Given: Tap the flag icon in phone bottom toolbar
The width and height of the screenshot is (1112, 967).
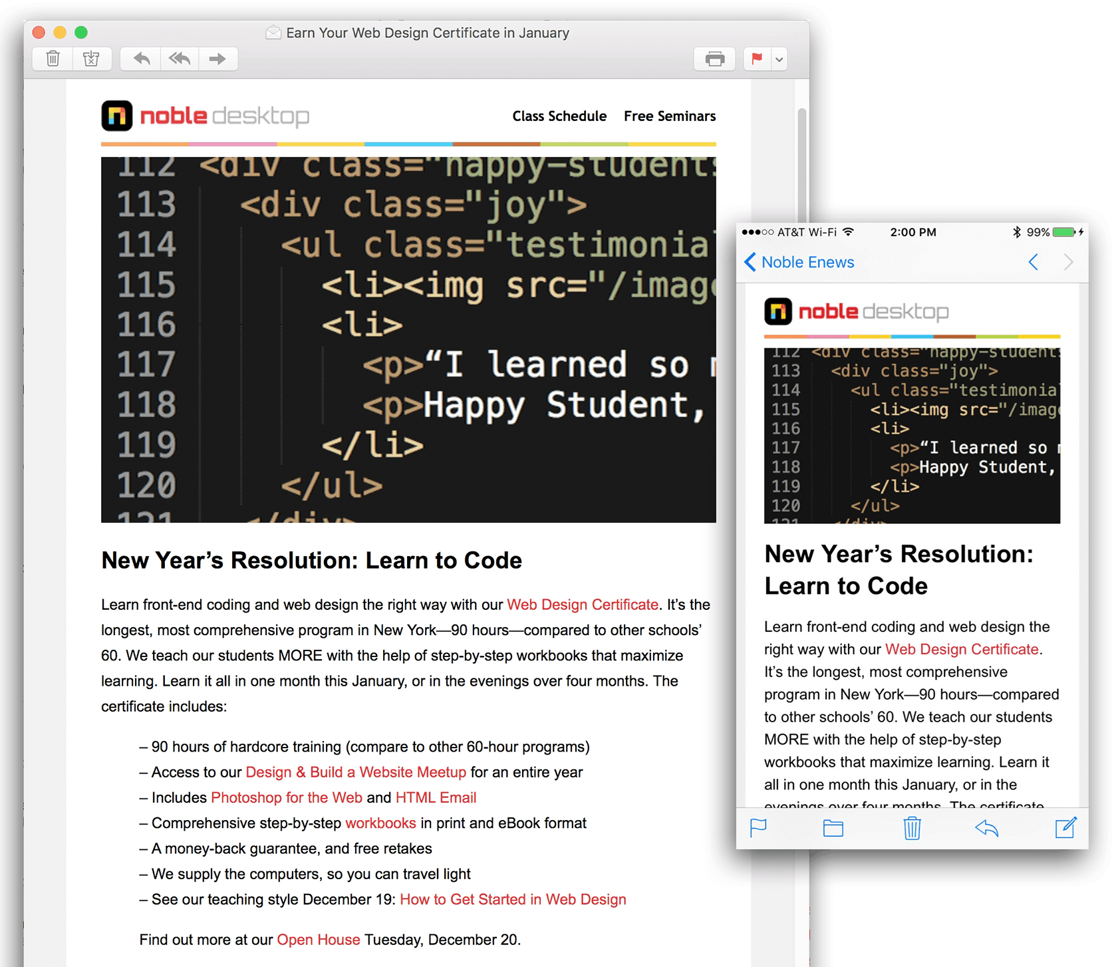Looking at the screenshot, I should click(758, 828).
